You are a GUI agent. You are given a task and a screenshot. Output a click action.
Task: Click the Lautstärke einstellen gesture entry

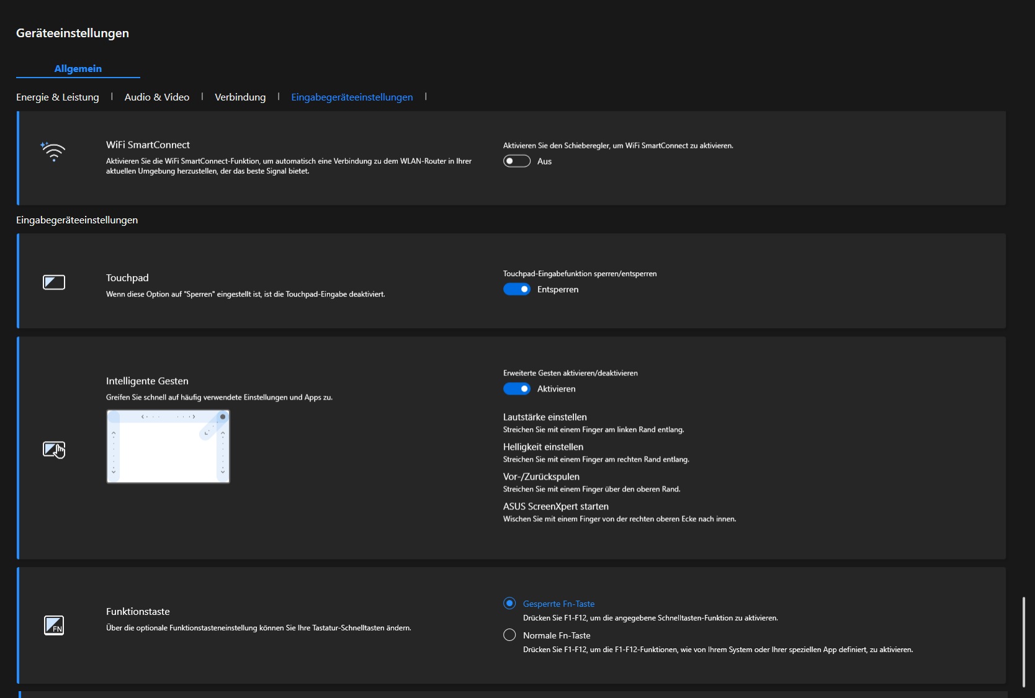pyautogui.click(x=545, y=417)
